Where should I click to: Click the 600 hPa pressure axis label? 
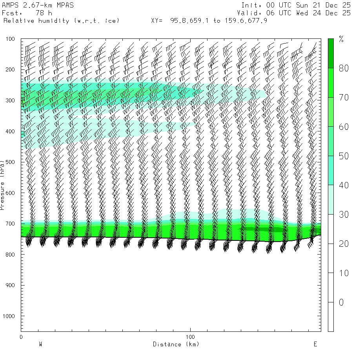click(x=10, y=193)
